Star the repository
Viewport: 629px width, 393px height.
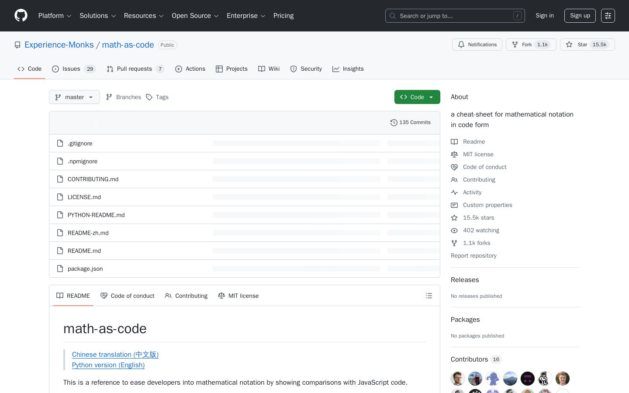tap(587, 45)
